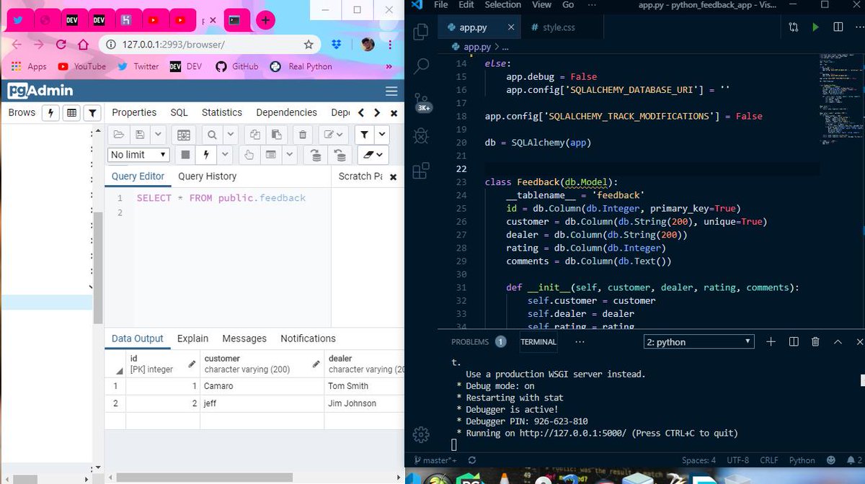This screenshot has width=865, height=484.
Task: Click the Python language indicator in VS Code status bar
Action: click(802, 460)
